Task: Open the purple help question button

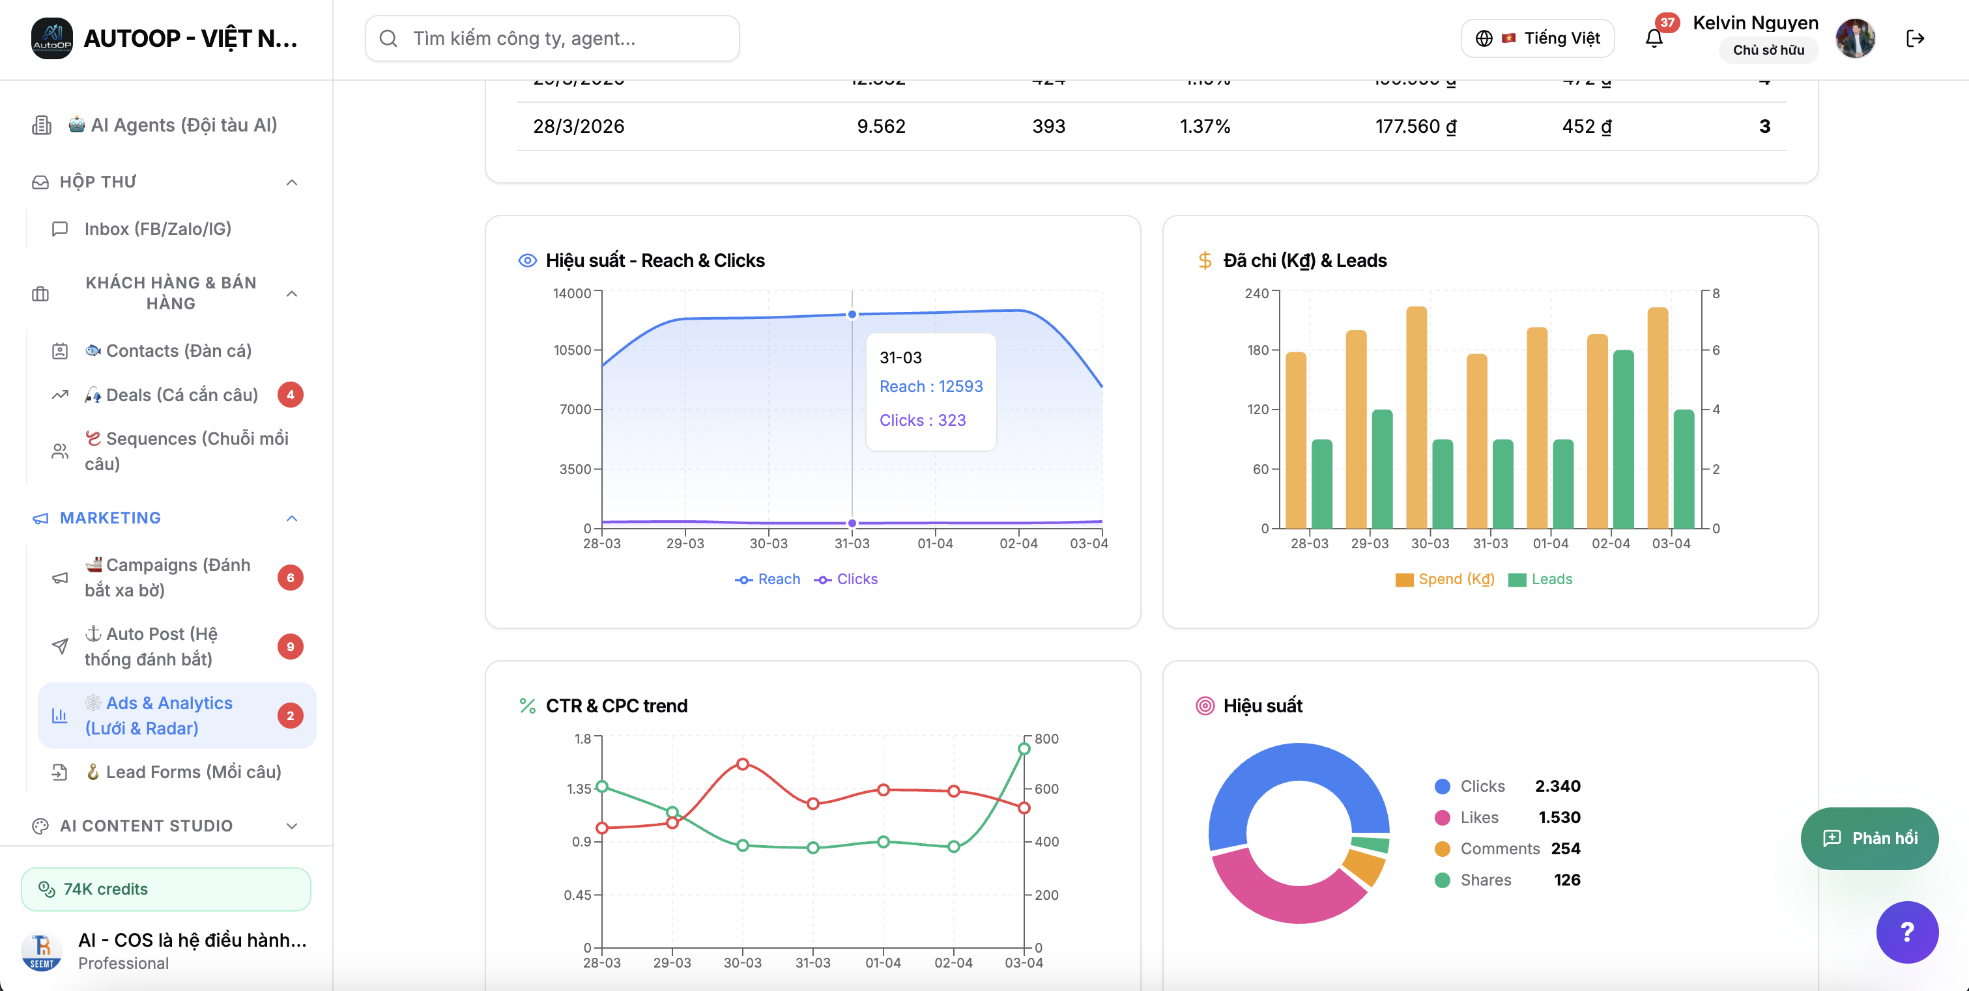Action: [x=1906, y=931]
